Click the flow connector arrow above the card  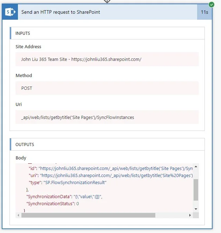[x=107, y=1]
